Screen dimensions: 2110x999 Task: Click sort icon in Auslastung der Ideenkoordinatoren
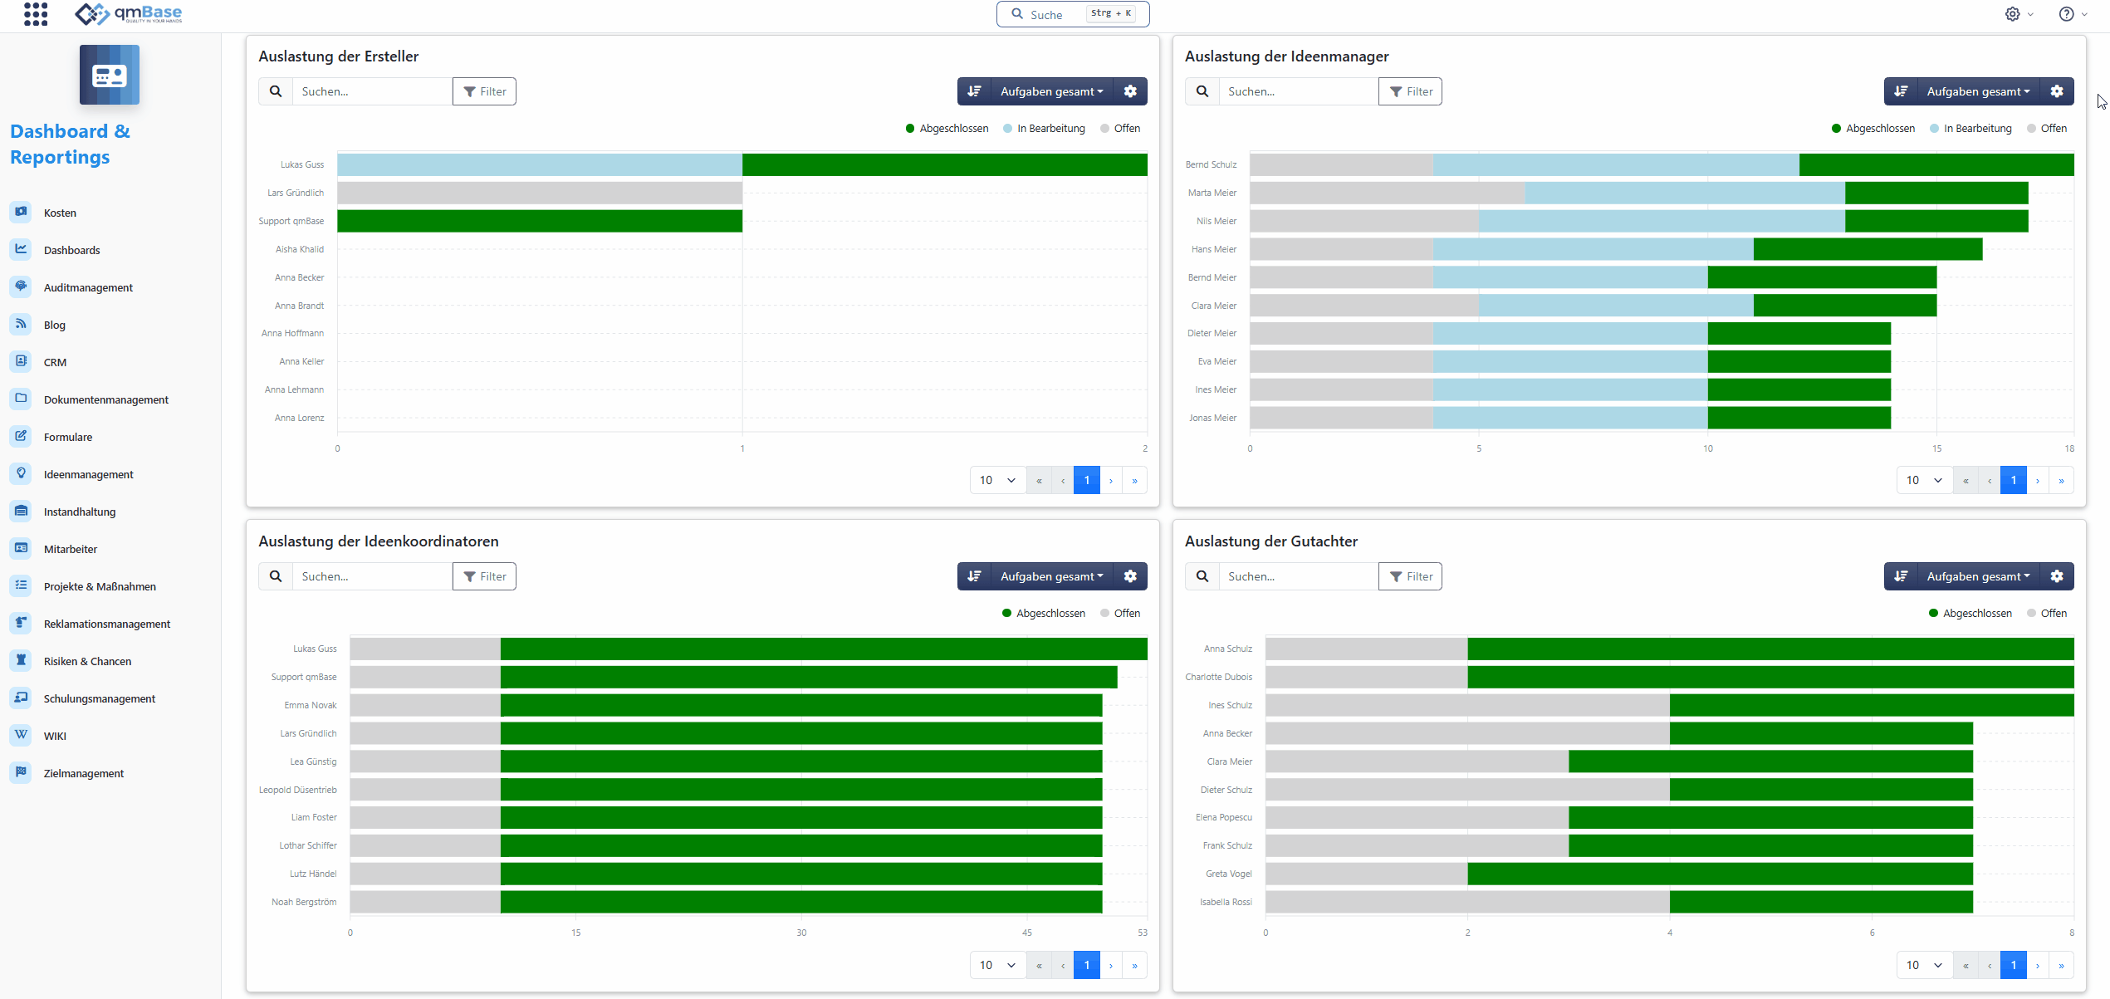pos(974,576)
